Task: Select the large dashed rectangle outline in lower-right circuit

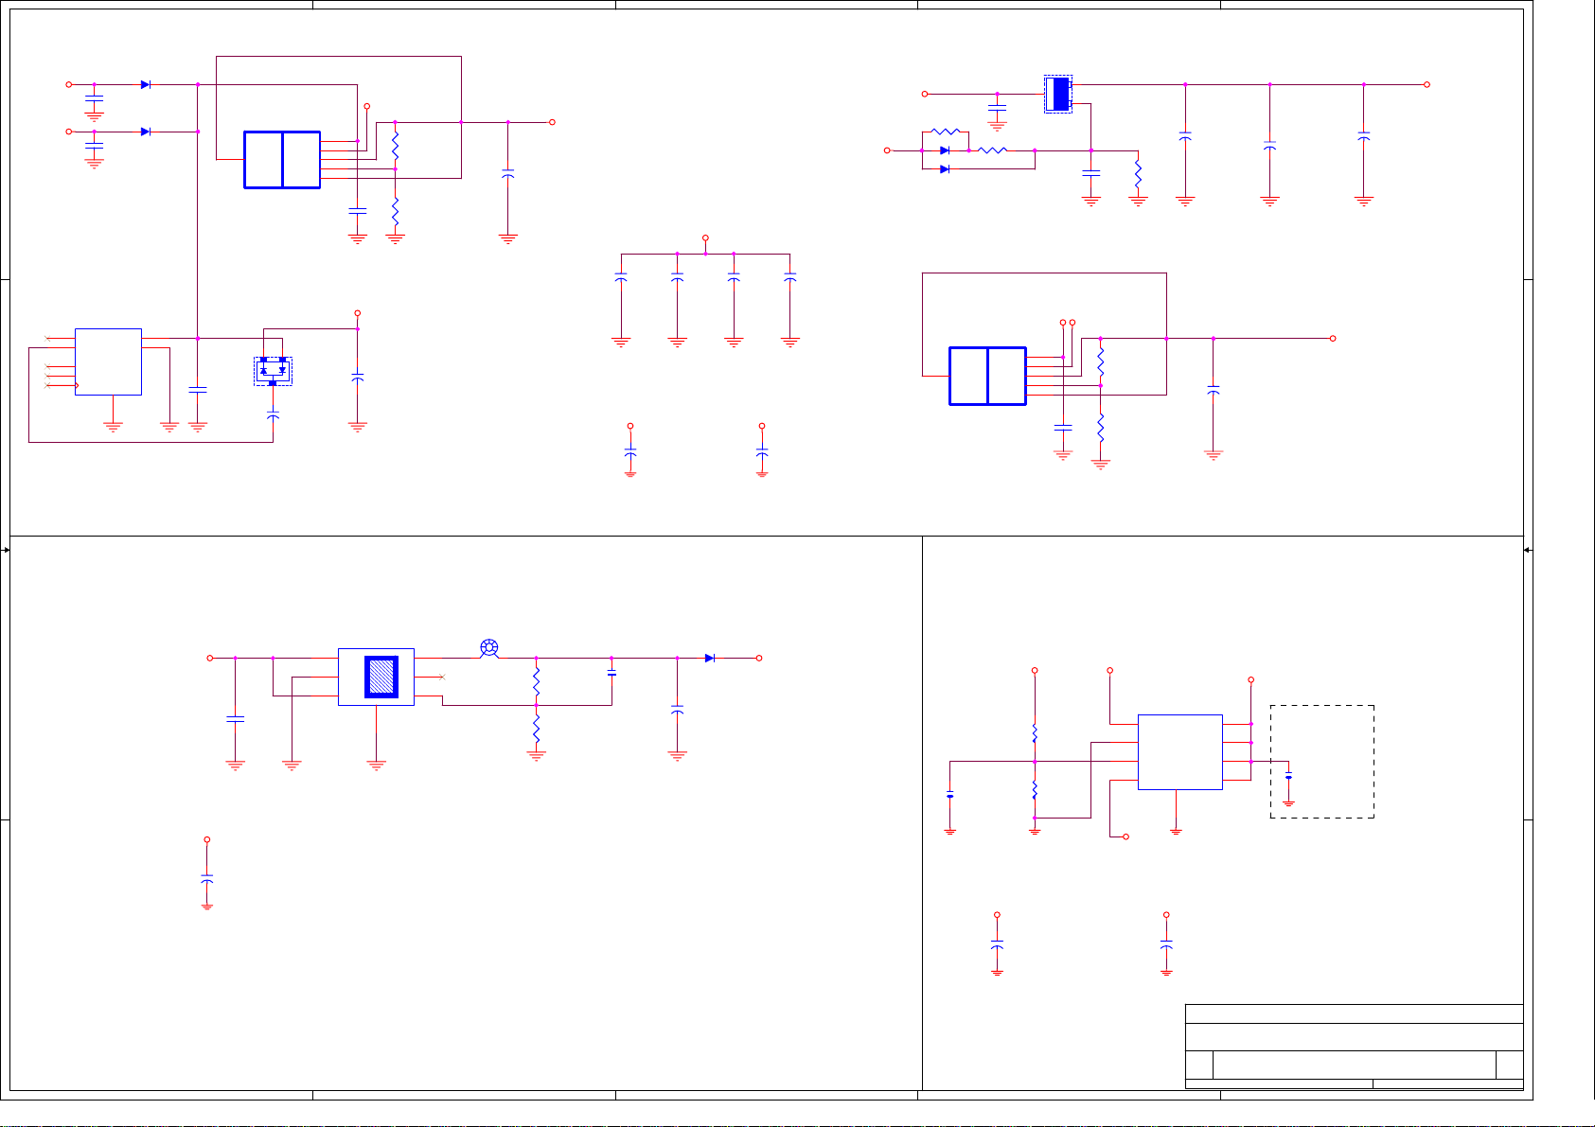Action: pos(1322,762)
